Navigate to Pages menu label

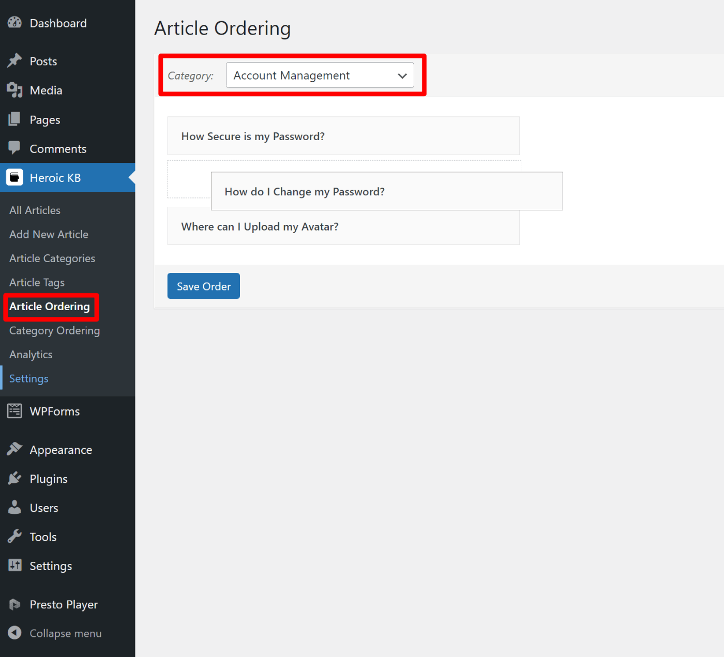45,120
